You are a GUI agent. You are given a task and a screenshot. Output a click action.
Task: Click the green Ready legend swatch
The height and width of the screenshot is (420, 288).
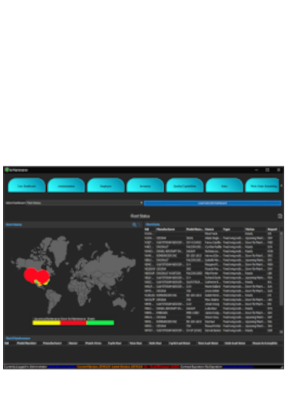tap(100, 323)
